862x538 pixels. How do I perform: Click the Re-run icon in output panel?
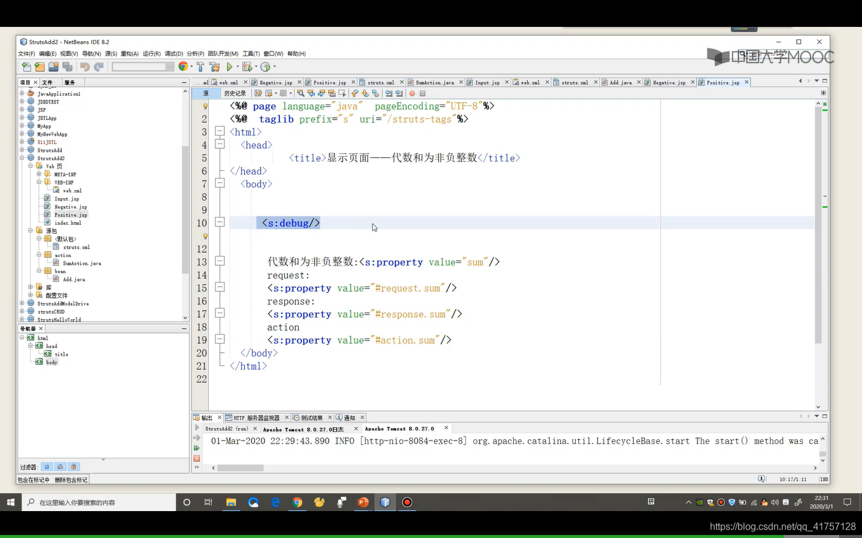point(197,448)
